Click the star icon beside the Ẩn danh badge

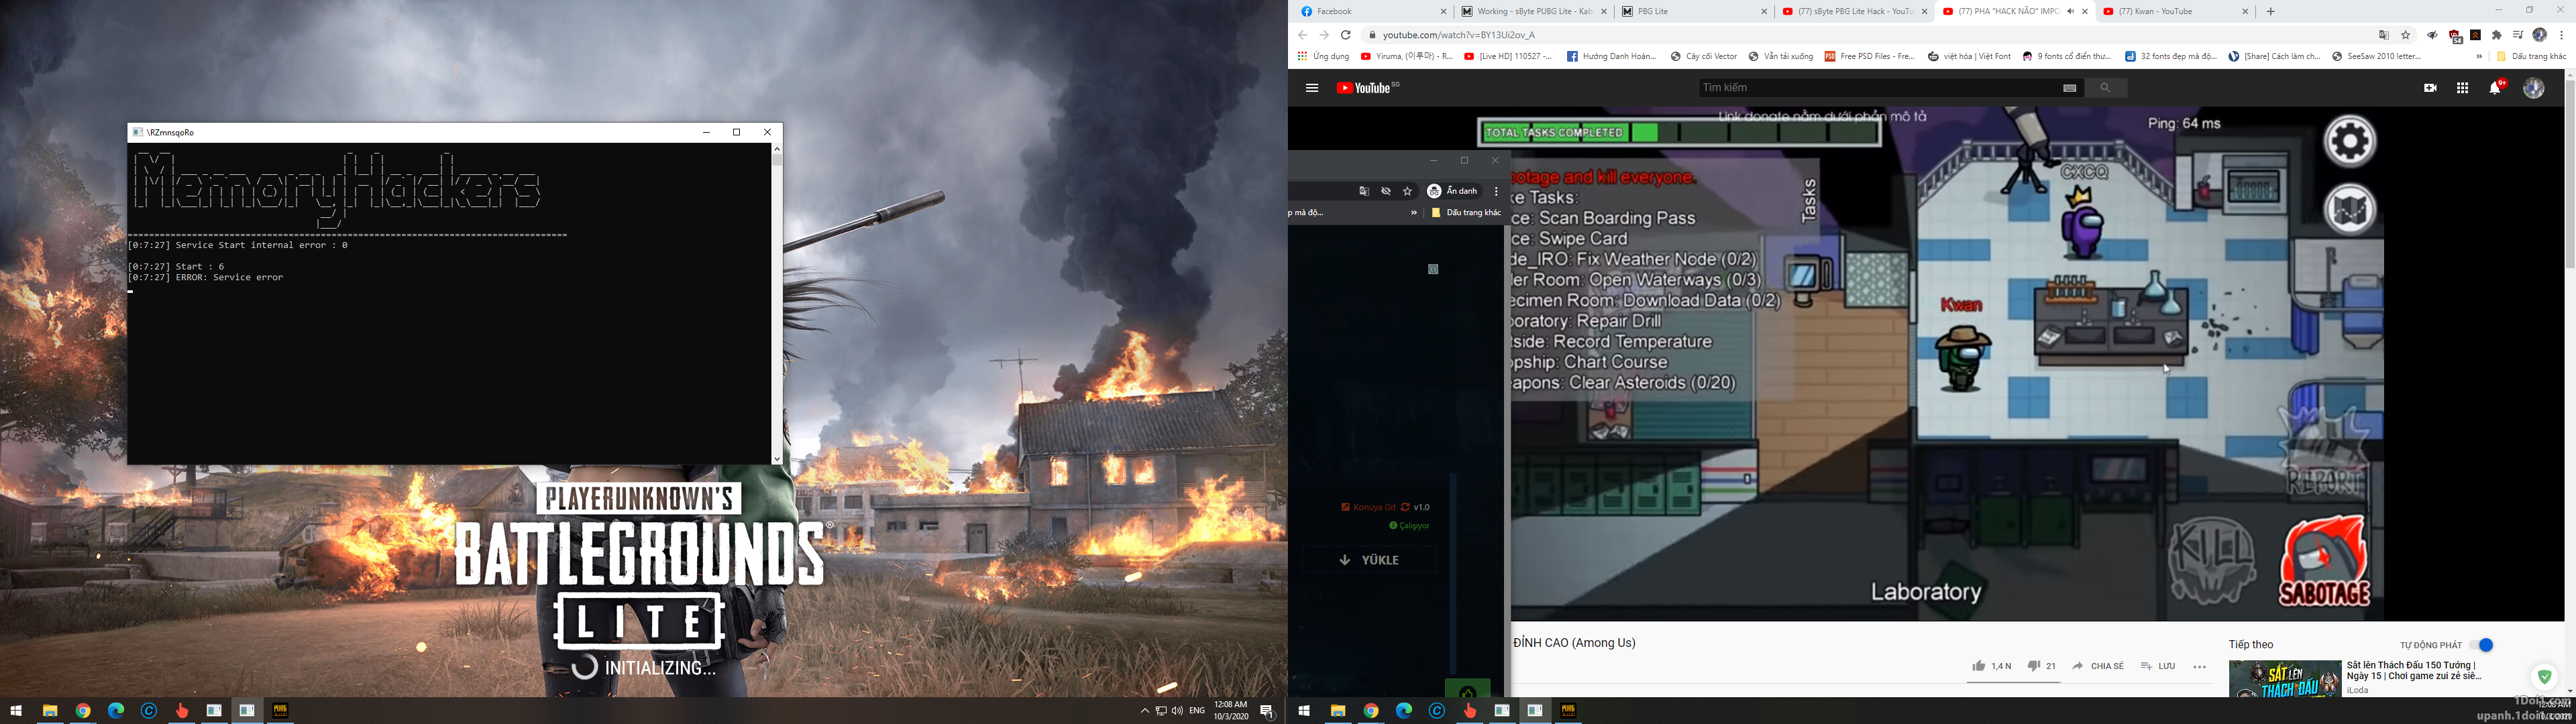(x=1408, y=191)
